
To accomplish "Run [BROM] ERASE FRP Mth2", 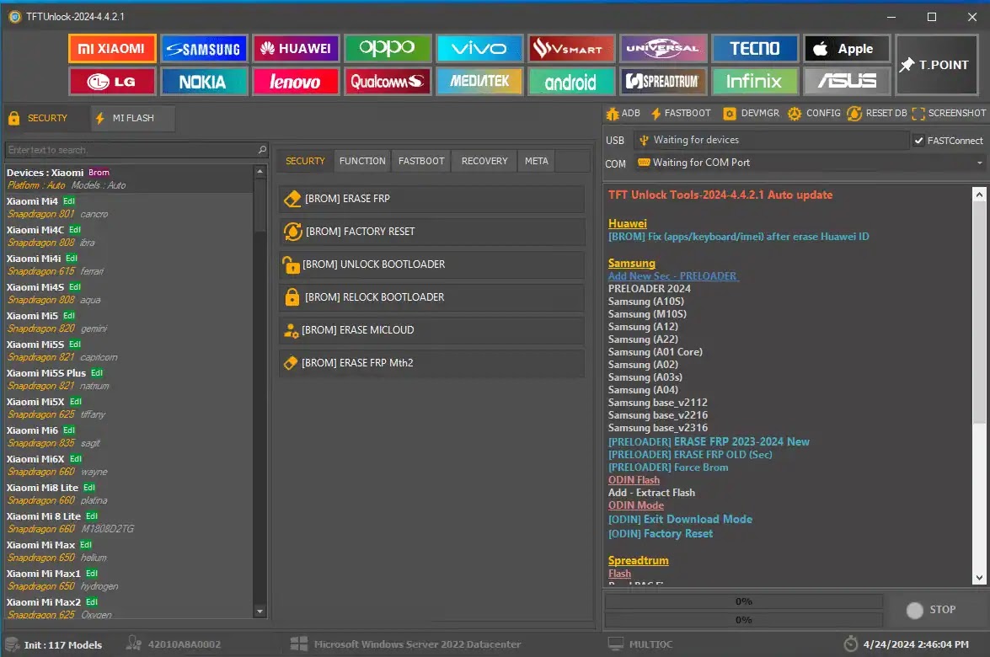I will click(432, 363).
